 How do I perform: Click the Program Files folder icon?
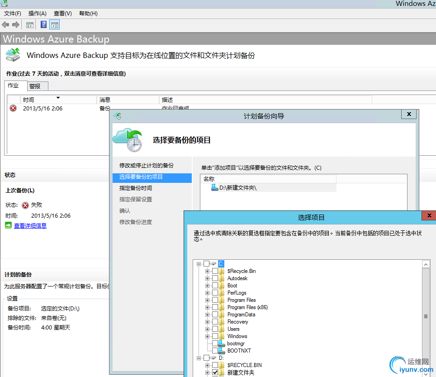coord(222,300)
